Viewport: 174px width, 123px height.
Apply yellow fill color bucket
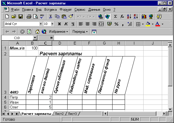(148, 24)
